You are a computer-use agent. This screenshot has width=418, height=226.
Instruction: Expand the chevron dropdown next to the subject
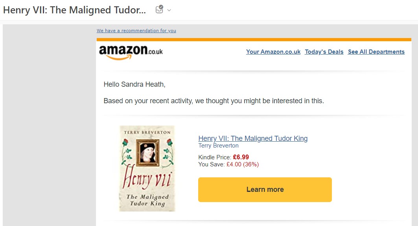[x=169, y=10]
